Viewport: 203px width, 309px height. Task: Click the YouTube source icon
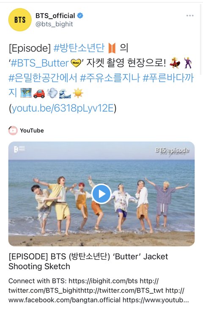pos(13,131)
